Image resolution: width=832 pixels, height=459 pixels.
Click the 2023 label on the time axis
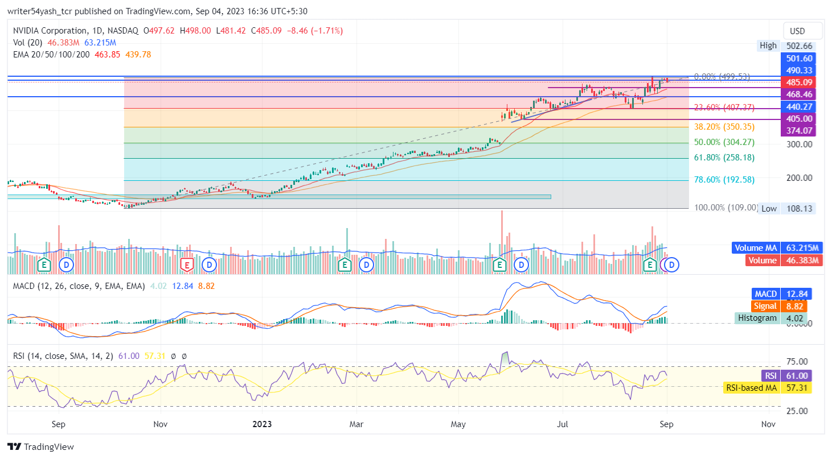pyautogui.click(x=262, y=424)
